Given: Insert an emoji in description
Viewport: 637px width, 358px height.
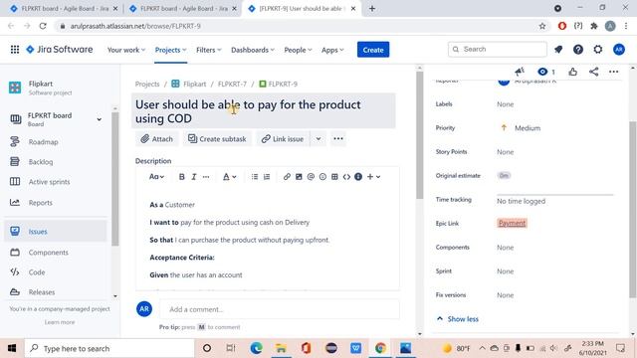Looking at the screenshot, I should pos(322,177).
